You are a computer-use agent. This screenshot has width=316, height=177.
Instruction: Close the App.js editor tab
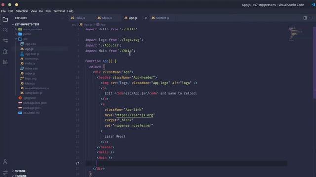(145, 18)
